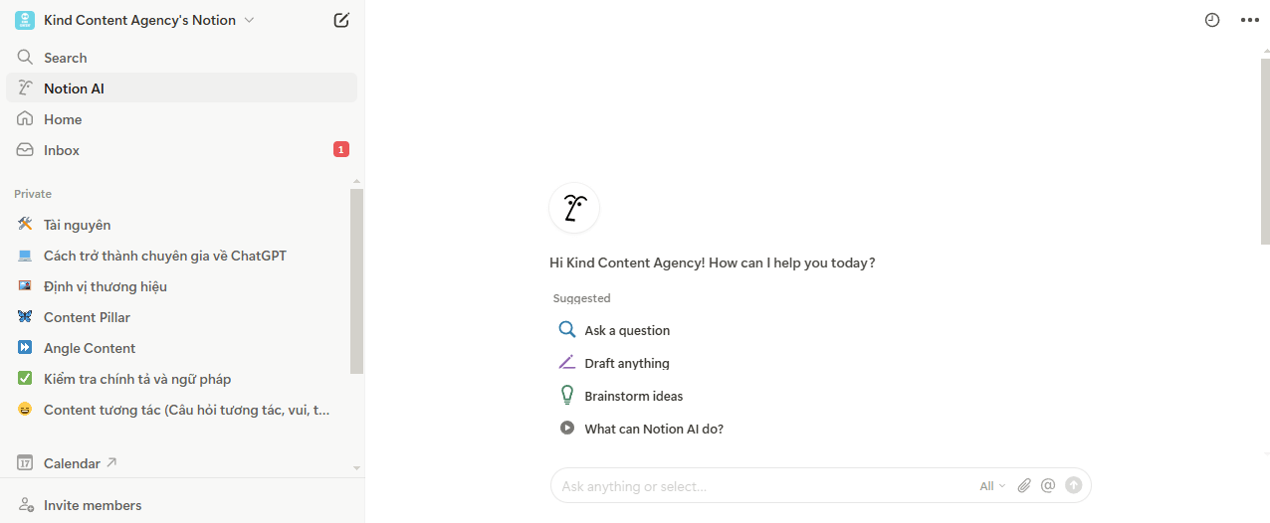Image resolution: width=1270 pixels, height=523 pixels.
Task: Click the attach file paperclip icon
Action: pos(1023,485)
